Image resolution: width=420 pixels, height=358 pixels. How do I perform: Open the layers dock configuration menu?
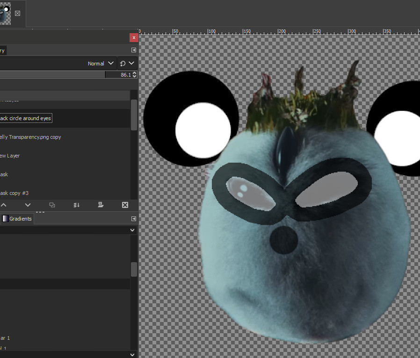coord(134,50)
